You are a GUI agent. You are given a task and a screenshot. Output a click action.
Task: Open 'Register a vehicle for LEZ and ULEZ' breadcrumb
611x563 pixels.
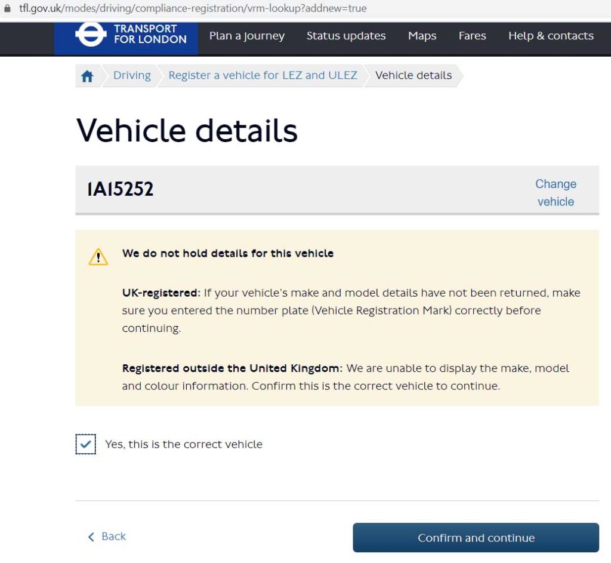point(263,75)
